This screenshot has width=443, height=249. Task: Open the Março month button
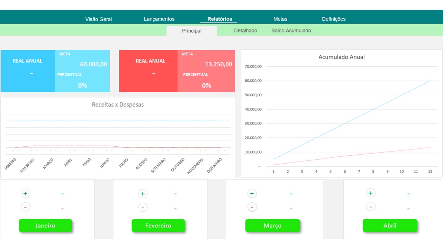272,225
